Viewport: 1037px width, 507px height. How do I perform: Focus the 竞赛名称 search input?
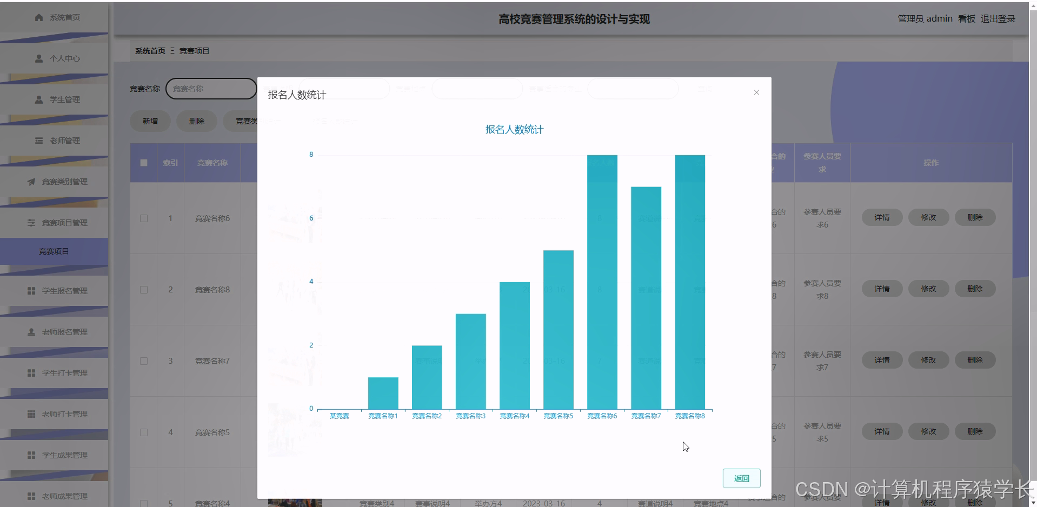[x=211, y=89]
